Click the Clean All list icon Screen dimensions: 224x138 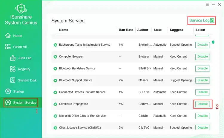pos(8,47)
